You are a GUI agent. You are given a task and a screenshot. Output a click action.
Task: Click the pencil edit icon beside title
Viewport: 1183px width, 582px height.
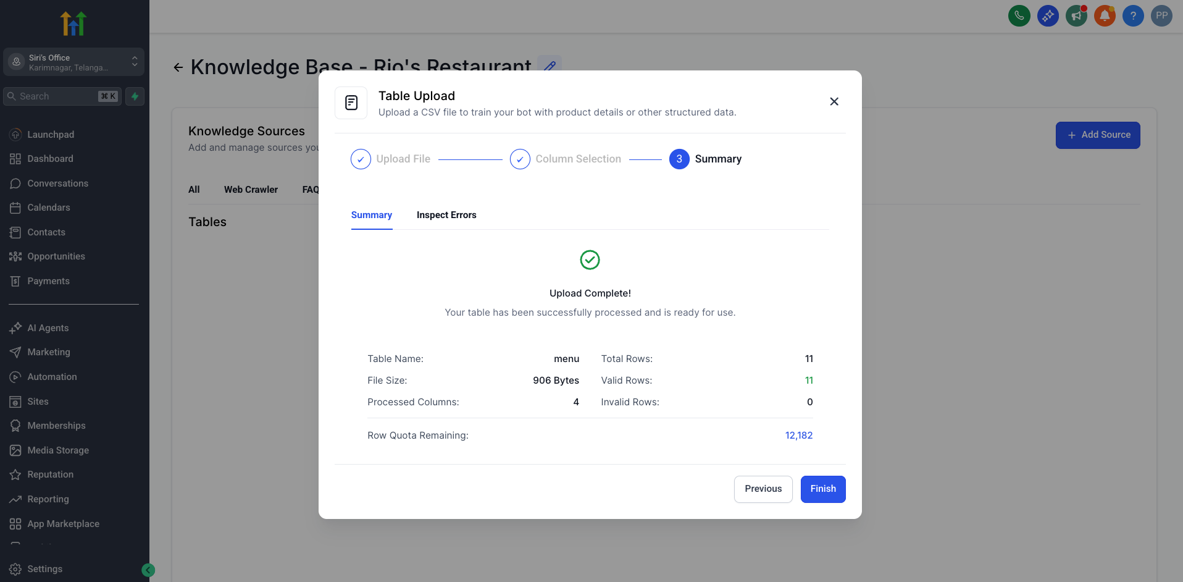click(x=550, y=65)
